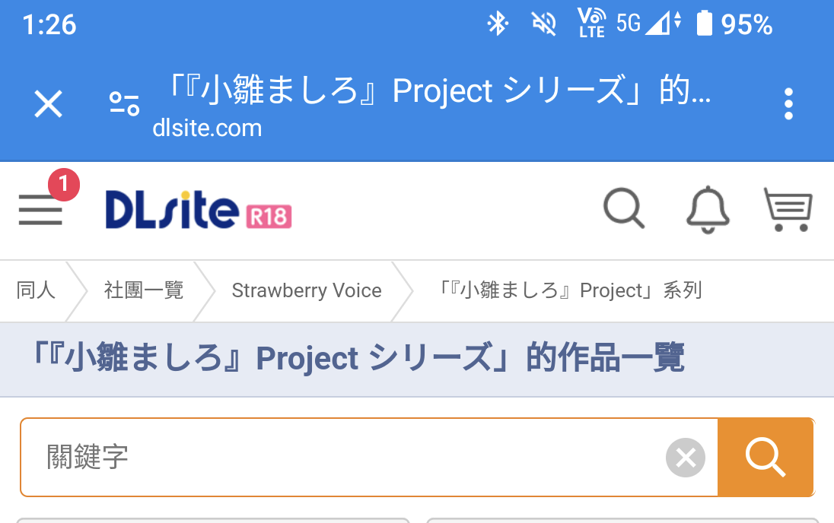Open the 社團一覽 breadcrumb link
This screenshot has width=834, height=523.
pos(144,290)
